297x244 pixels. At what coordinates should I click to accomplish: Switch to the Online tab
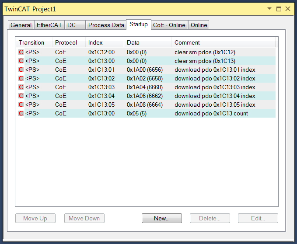coord(199,25)
